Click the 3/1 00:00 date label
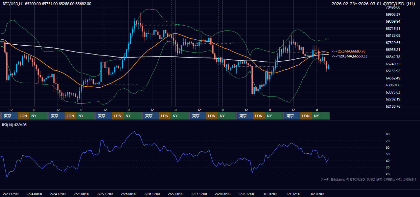Screen dimensions: 420x197 click(x=270, y=194)
